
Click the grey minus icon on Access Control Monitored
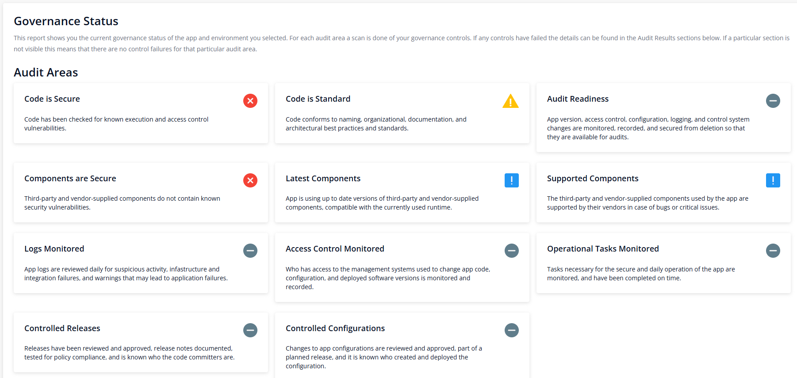click(511, 251)
